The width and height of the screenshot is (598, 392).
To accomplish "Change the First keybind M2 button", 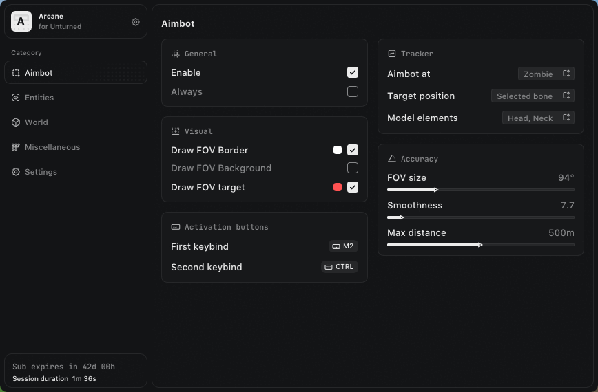I will [342, 246].
